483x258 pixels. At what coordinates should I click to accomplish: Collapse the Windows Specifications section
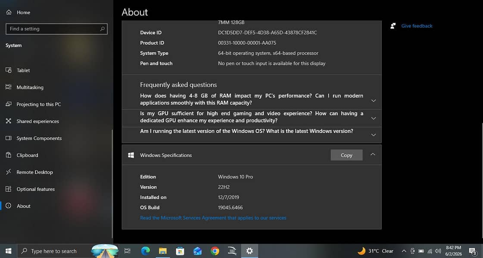click(373, 155)
